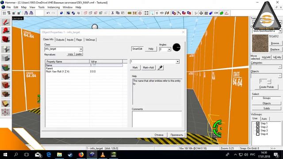Viewport: 283px width, 159px height.
Task: Open the current texture name dropdown
Action: (280, 31)
